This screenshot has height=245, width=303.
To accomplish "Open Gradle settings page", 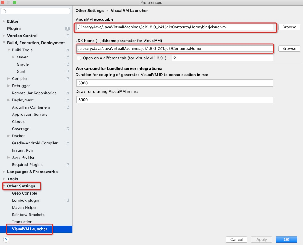I will click(23, 64).
